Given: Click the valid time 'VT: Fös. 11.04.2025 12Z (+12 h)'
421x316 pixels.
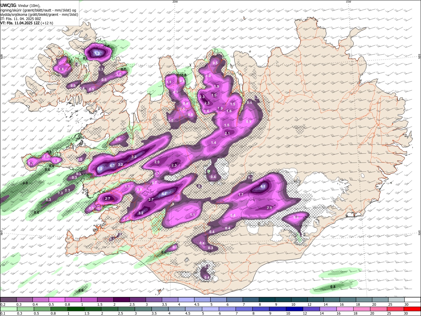Looking at the screenshot, I should (27, 23).
